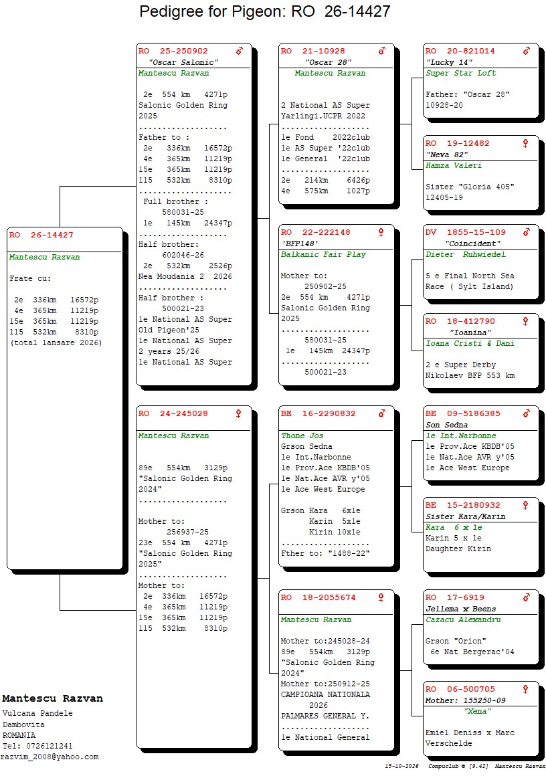Click owner name Dieter Ruhwiedel

(465, 254)
